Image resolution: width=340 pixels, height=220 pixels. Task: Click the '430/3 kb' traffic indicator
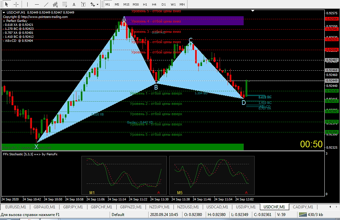[315, 215]
